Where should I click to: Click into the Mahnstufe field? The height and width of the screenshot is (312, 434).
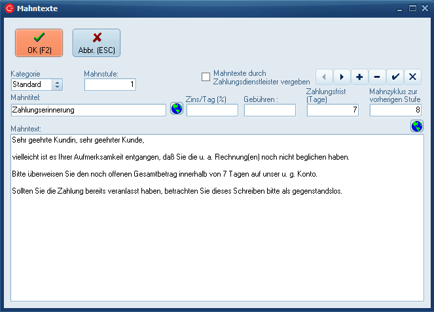(x=110, y=84)
